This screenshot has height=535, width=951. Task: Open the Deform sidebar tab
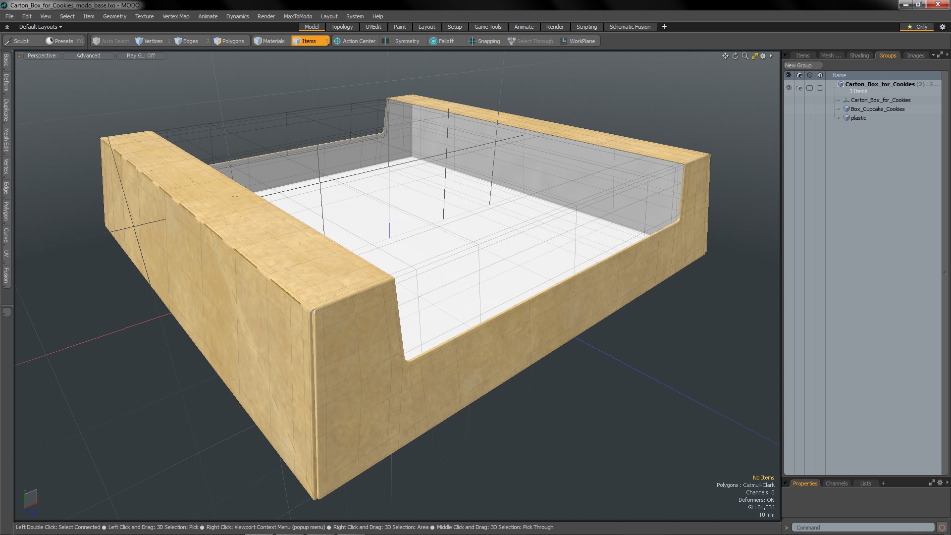(x=6, y=83)
